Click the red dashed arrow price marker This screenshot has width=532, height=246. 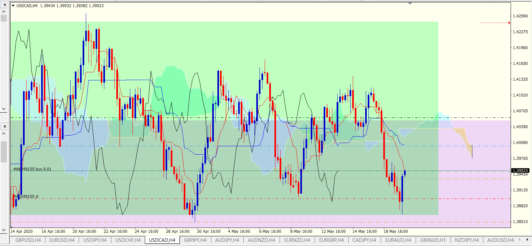point(495,23)
